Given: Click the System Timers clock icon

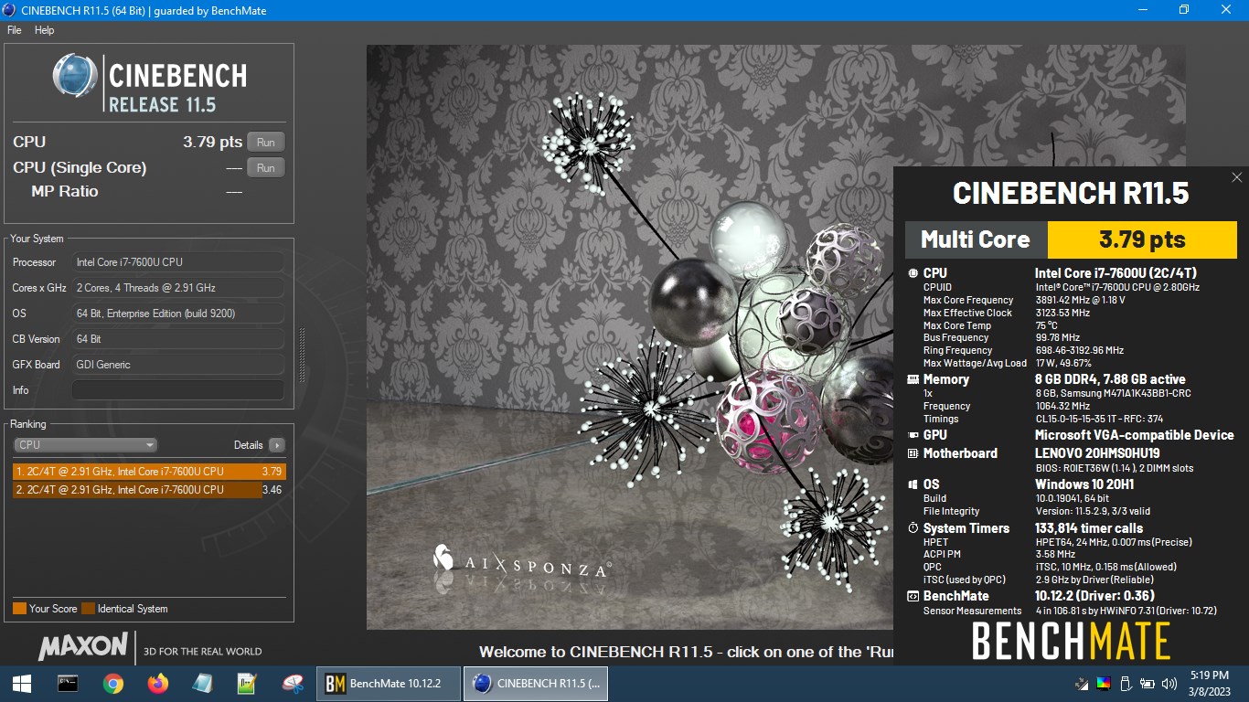Looking at the screenshot, I should point(913,528).
